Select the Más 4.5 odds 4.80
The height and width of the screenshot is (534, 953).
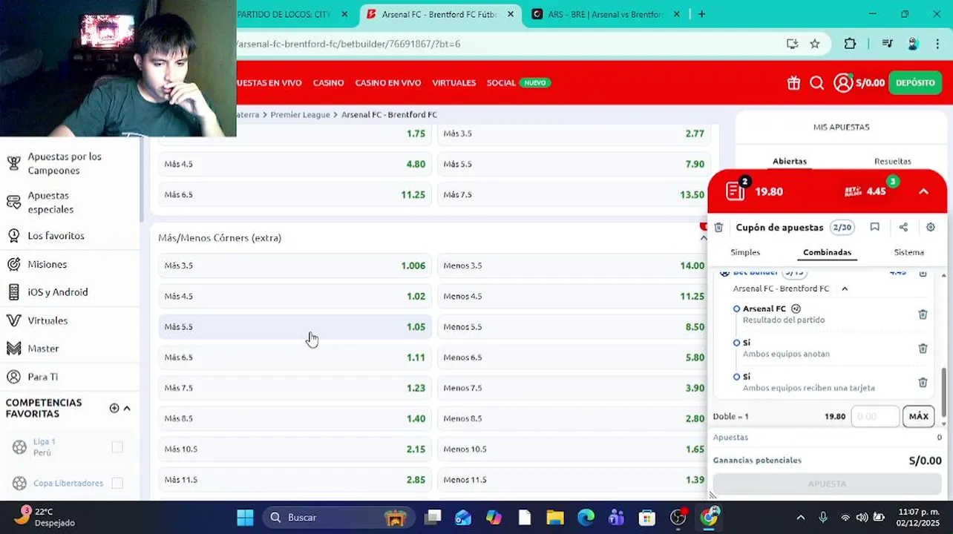click(295, 164)
